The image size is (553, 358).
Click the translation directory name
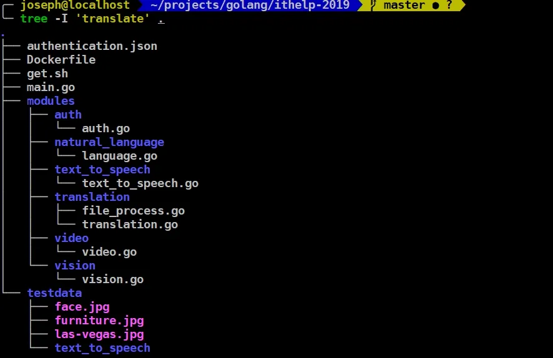point(92,197)
